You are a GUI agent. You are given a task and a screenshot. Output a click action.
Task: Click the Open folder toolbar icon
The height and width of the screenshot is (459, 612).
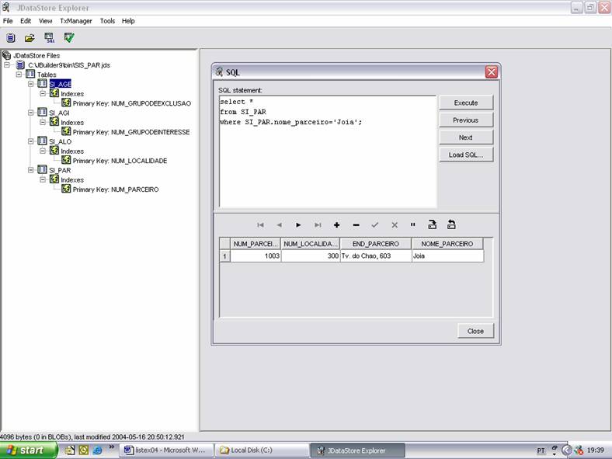click(30, 38)
